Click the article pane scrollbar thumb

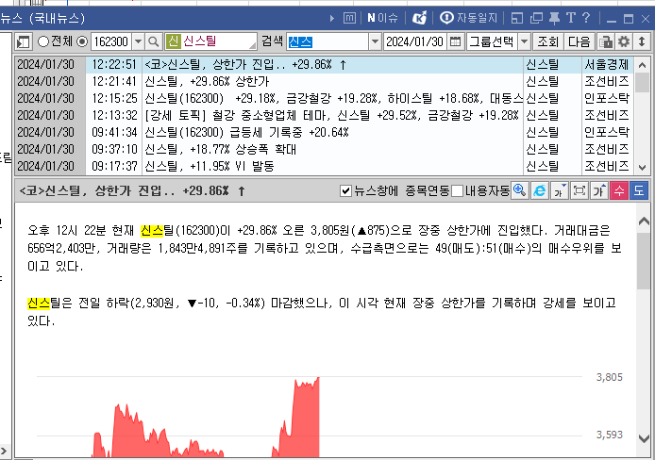click(644, 261)
